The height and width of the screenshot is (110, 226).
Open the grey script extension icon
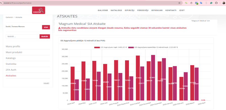pos(206,3)
